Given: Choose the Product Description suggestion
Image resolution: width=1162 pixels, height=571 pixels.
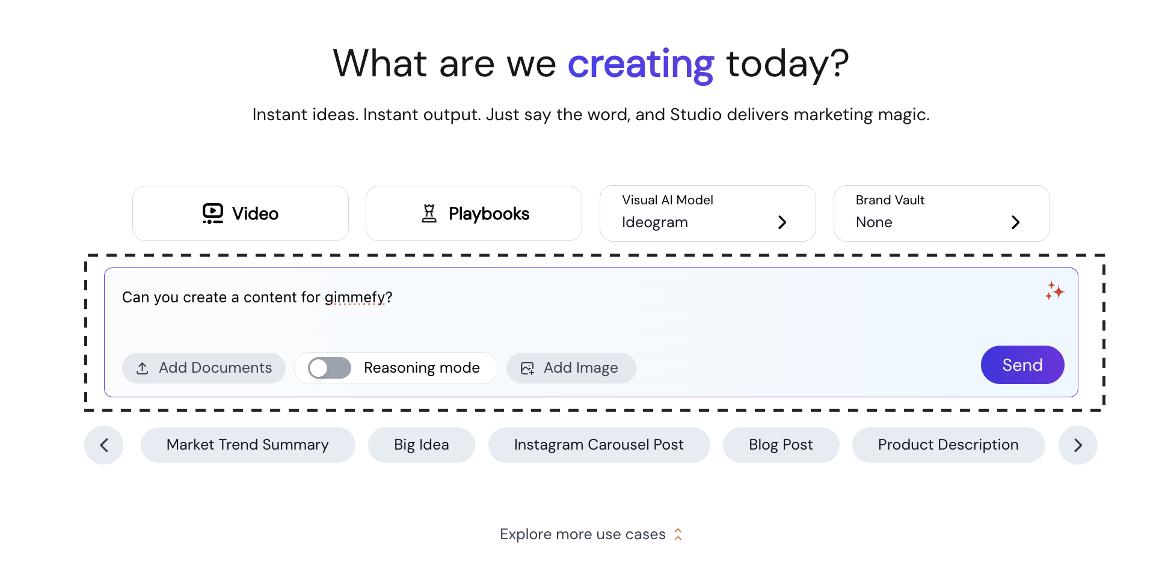Looking at the screenshot, I should (948, 445).
